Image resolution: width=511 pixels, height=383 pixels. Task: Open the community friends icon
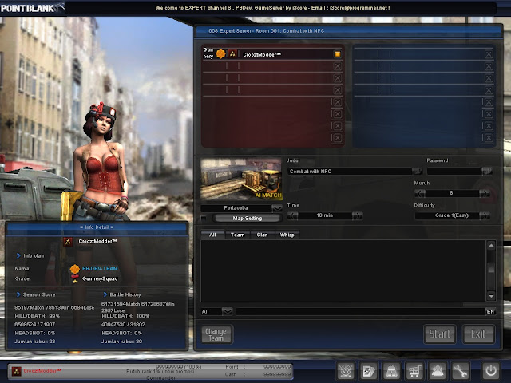[438, 370]
